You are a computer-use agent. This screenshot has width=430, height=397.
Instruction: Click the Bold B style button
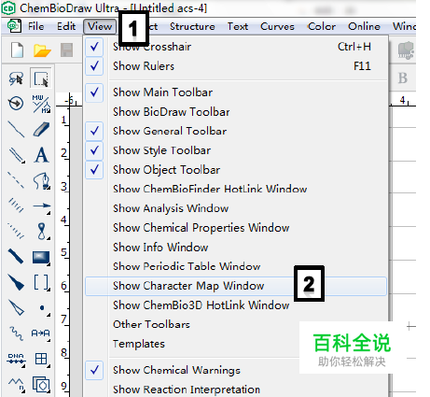click(403, 78)
